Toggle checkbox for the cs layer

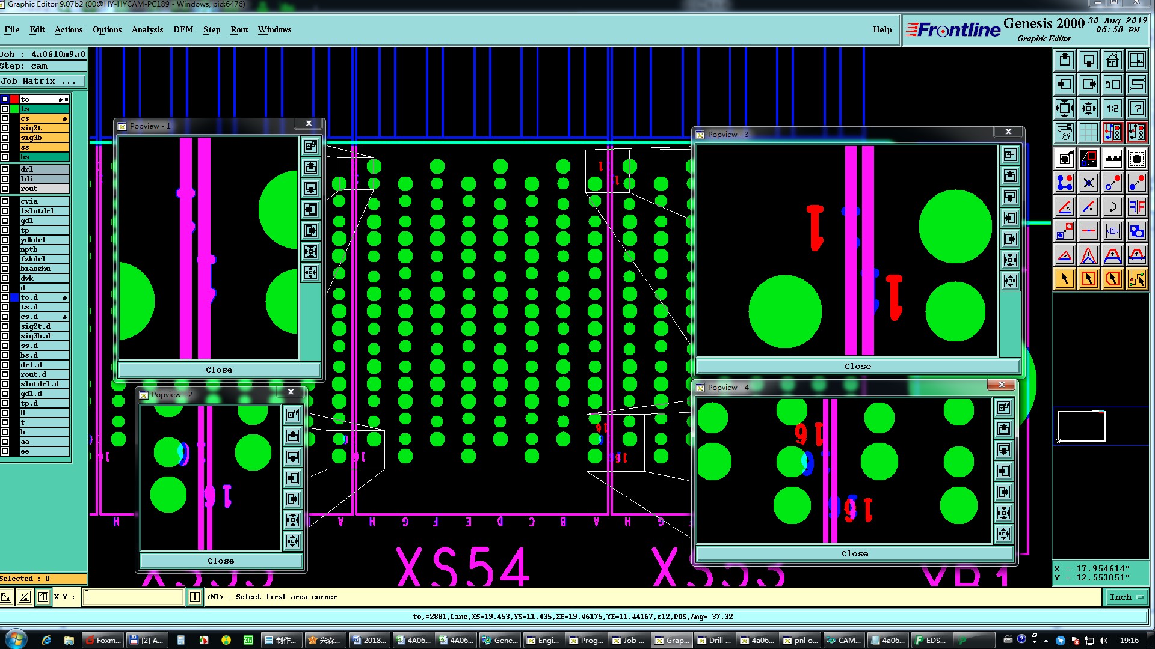coord(5,118)
